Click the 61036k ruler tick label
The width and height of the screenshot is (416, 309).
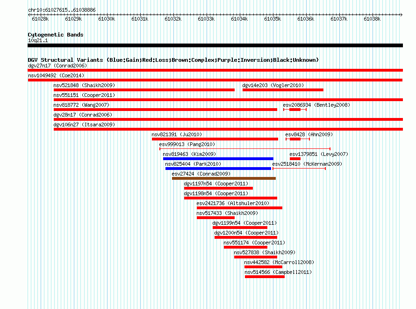tap(306, 19)
